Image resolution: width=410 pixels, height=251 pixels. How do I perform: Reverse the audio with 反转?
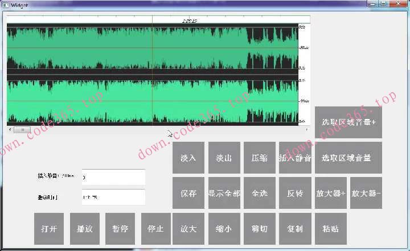[295, 193]
